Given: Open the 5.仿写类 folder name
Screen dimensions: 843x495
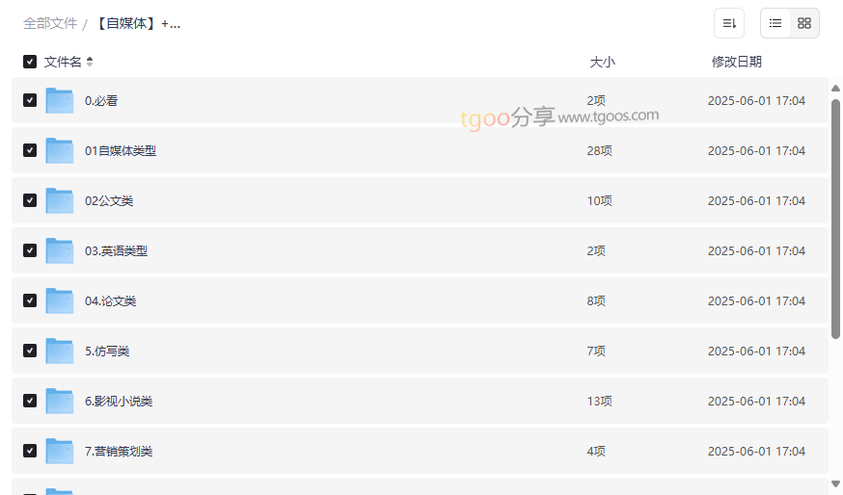Looking at the screenshot, I should pyautogui.click(x=107, y=351).
